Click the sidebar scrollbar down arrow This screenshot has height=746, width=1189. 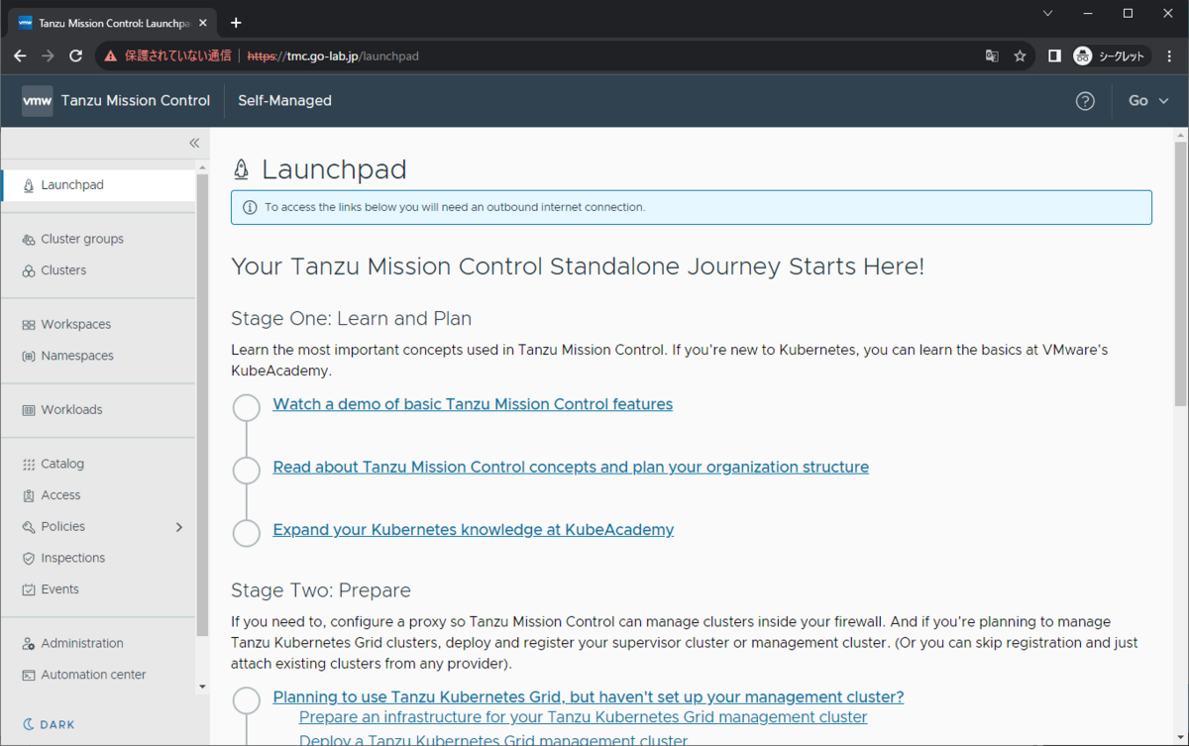202,687
